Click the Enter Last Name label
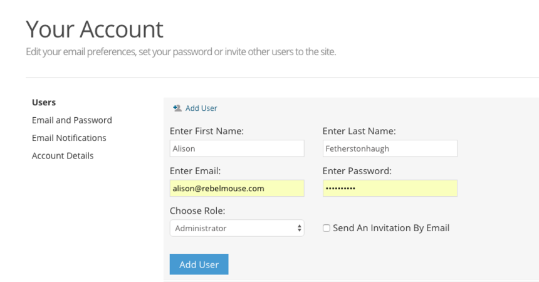Image resolution: width=539 pixels, height=282 pixels. tap(359, 131)
